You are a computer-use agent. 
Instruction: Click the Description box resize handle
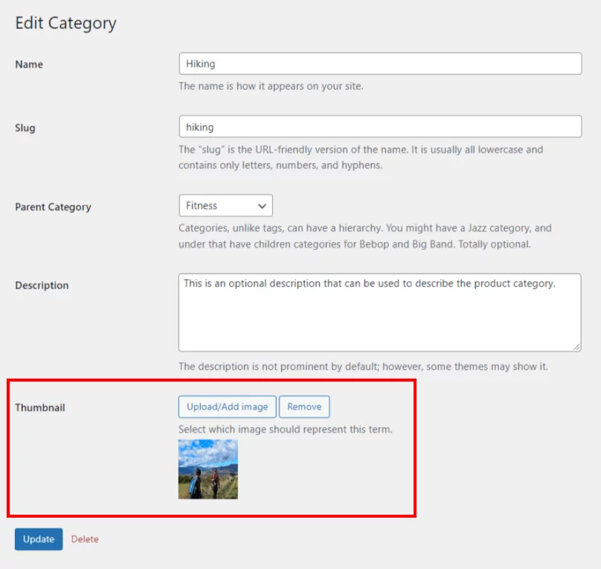pyautogui.click(x=576, y=347)
